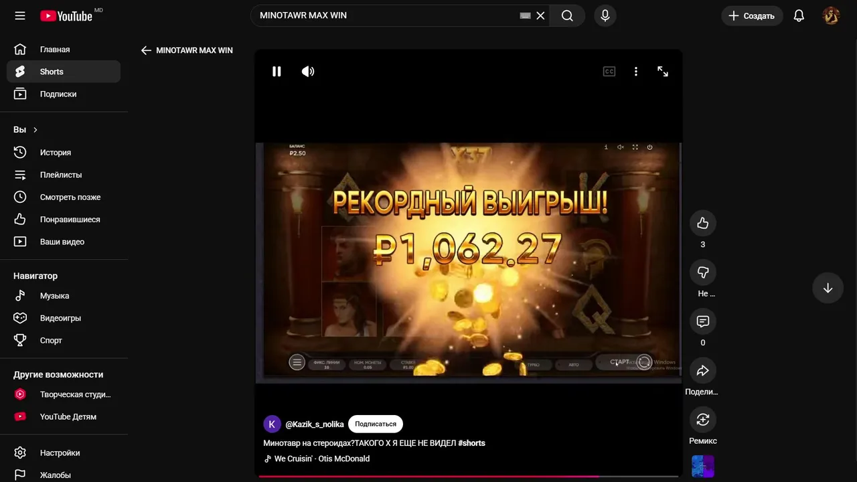Start voice search with microphone
This screenshot has width=857, height=482.
605,15
